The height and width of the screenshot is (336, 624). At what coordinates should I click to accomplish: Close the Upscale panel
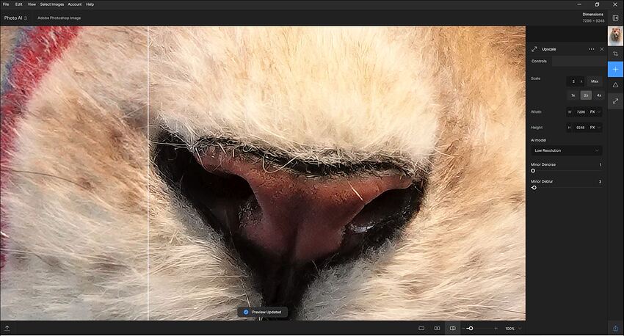click(602, 49)
